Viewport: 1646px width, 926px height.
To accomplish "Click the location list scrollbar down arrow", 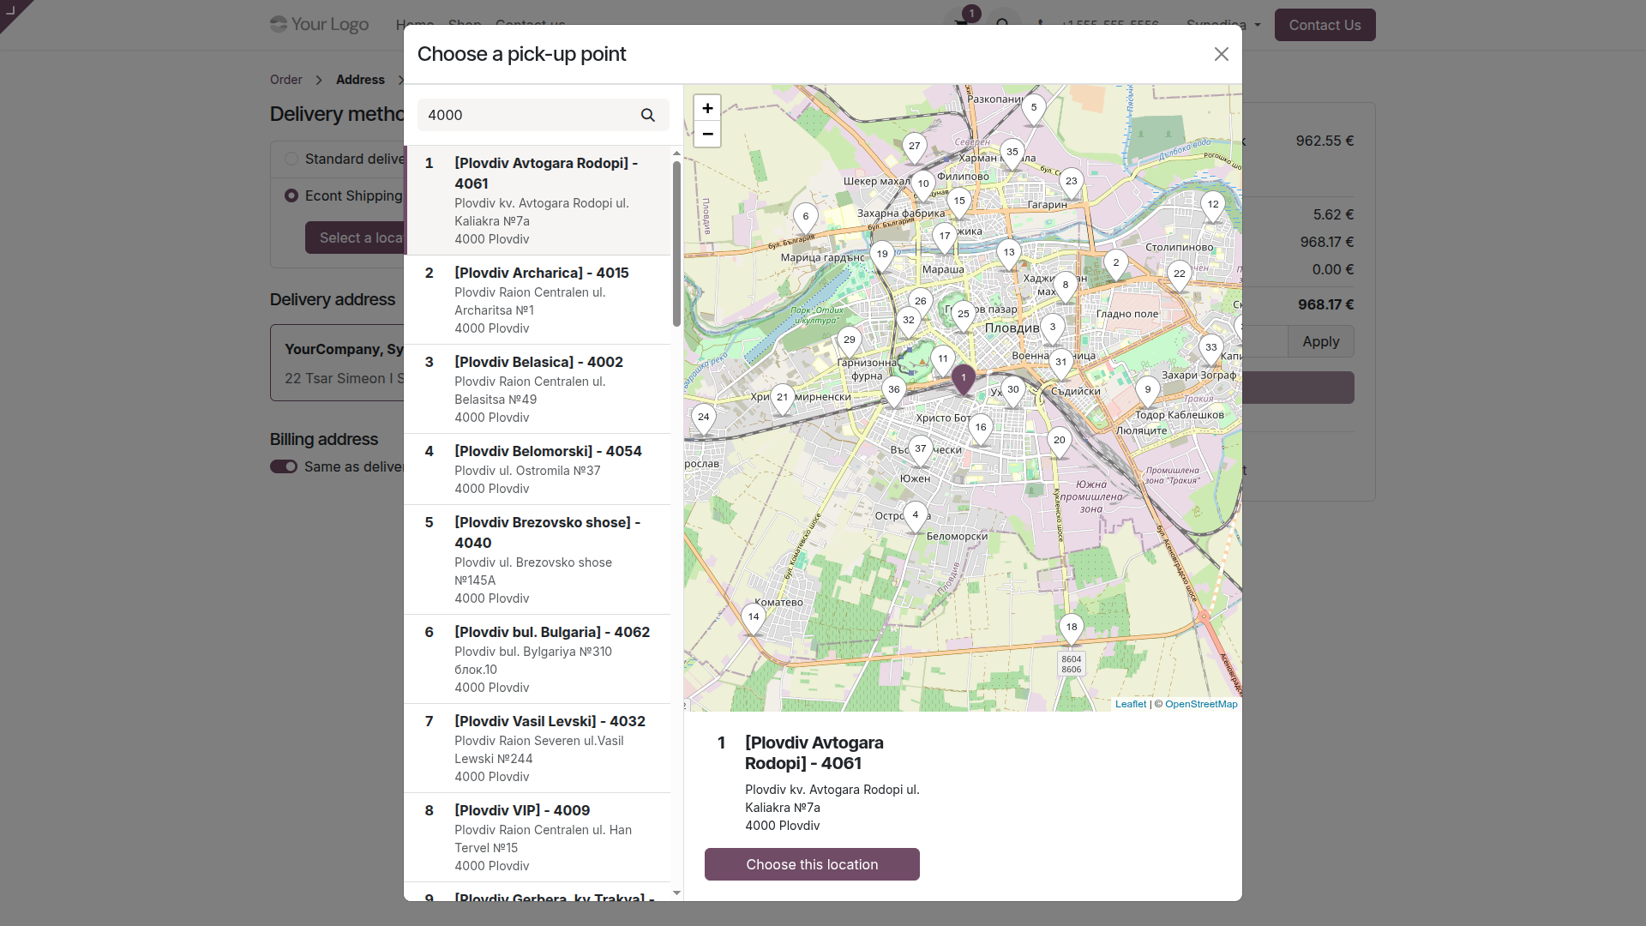I will click(x=676, y=893).
